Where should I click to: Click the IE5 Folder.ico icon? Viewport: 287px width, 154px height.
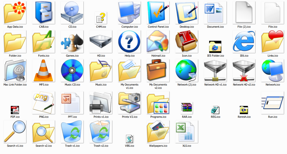[x=215, y=47]
